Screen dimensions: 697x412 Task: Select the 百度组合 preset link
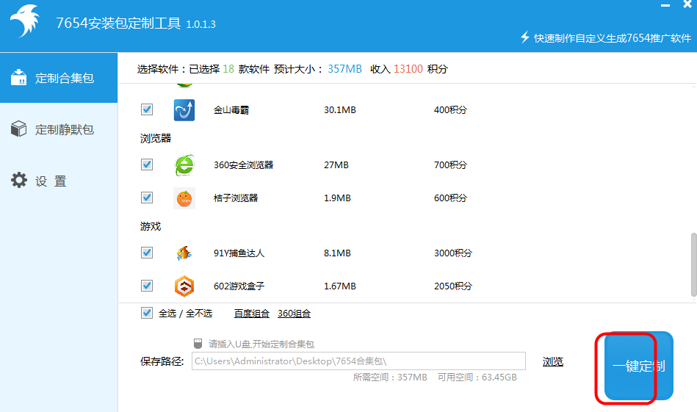252,314
